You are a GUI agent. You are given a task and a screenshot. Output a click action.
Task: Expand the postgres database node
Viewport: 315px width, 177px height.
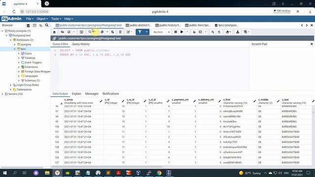(15, 44)
